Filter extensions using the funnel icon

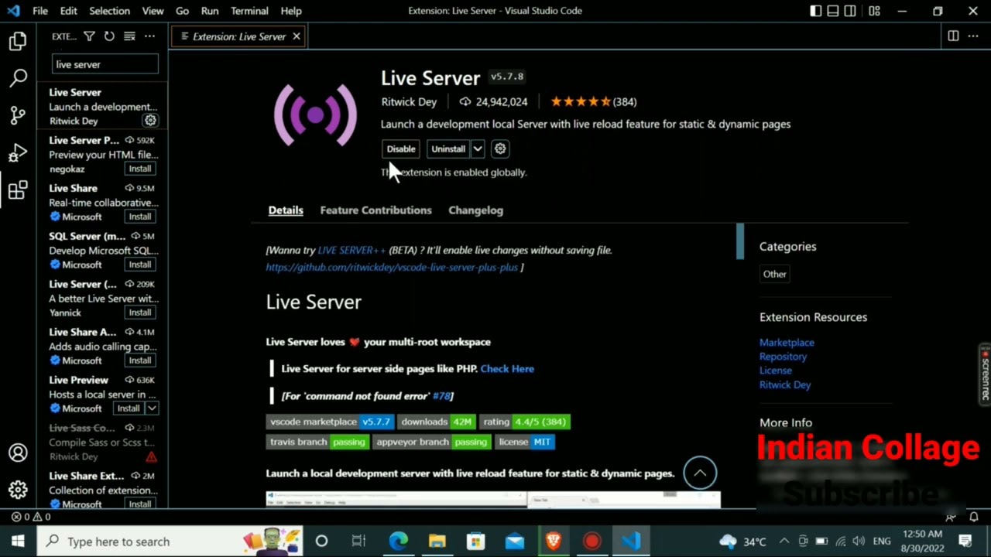[89, 36]
